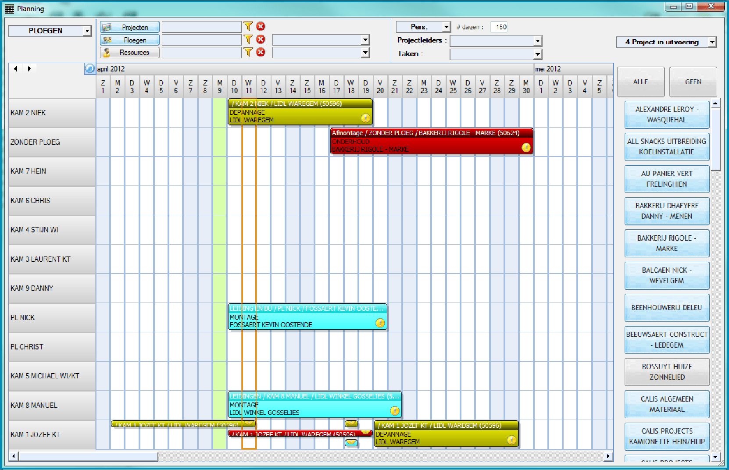Click the refresh icon beside april 2012
This screenshot has height=470, width=729.
click(91, 68)
